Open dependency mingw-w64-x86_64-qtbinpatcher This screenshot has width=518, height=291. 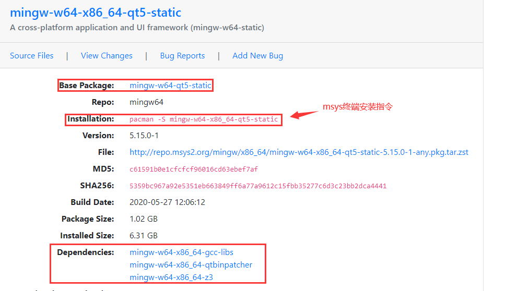[x=191, y=265]
